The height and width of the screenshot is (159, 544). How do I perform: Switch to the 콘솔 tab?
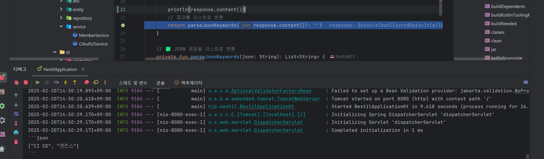[161, 83]
